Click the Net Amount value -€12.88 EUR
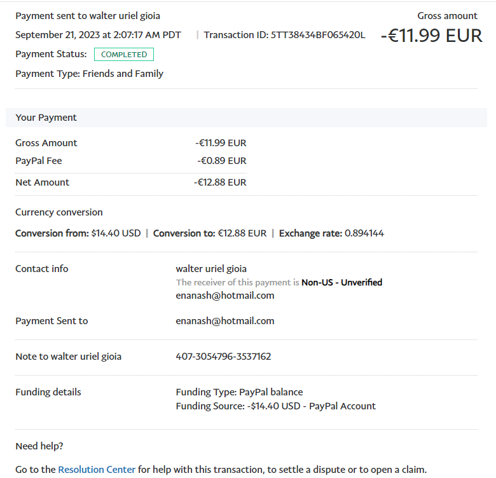 coord(220,182)
